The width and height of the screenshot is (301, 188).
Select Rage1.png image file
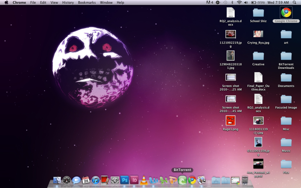pyautogui.click(x=231, y=121)
